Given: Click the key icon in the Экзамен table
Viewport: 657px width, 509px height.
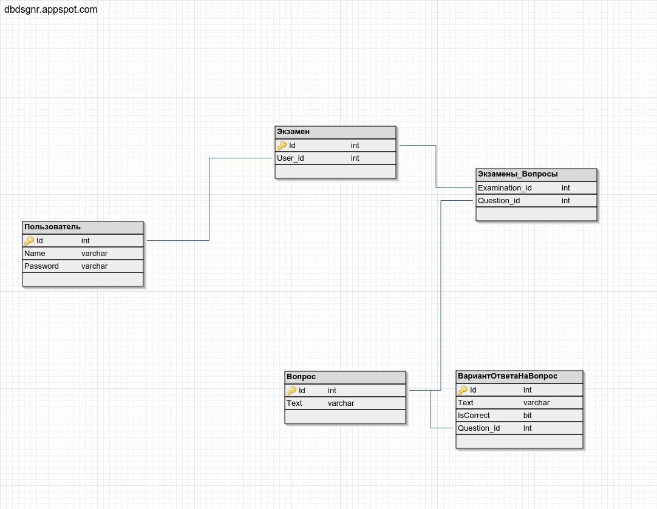Looking at the screenshot, I should point(282,146).
